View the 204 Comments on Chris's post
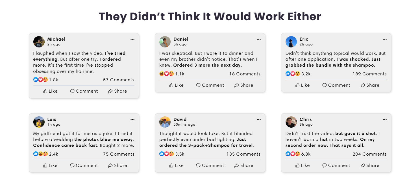The height and width of the screenshot is (183, 420). pyautogui.click(x=369, y=154)
